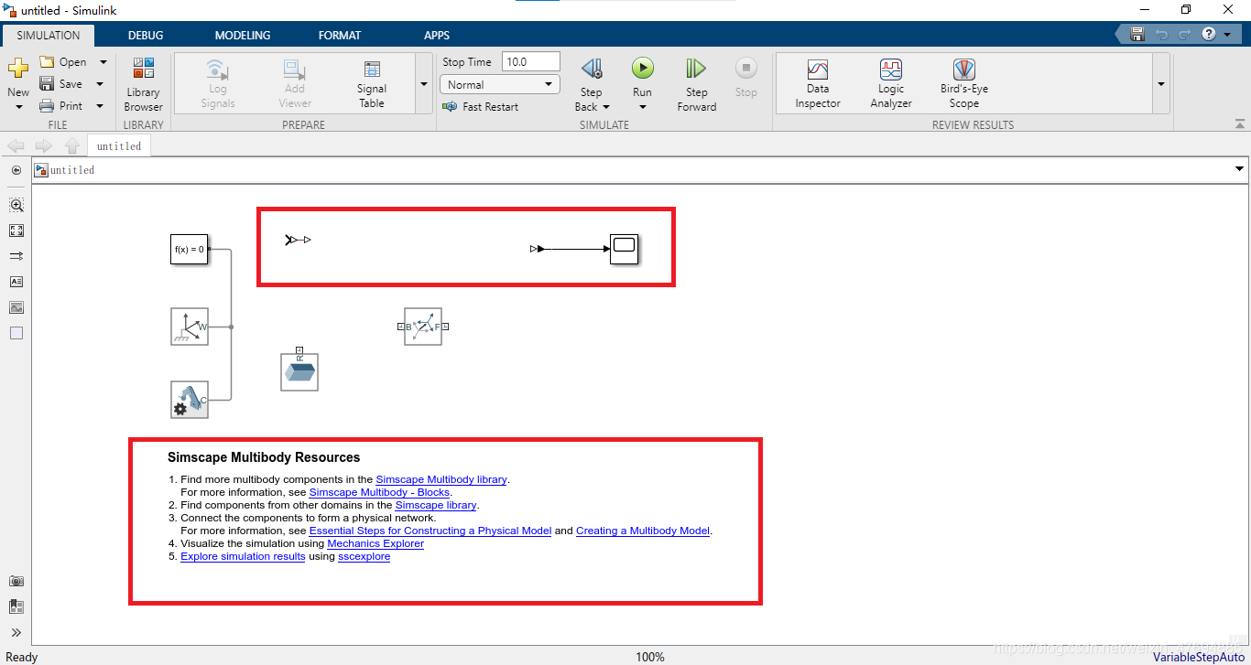The width and height of the screenshot is (1251, 665).
Task: Click the screenshot camera icon at bottom left
Action: coord(16,581)
